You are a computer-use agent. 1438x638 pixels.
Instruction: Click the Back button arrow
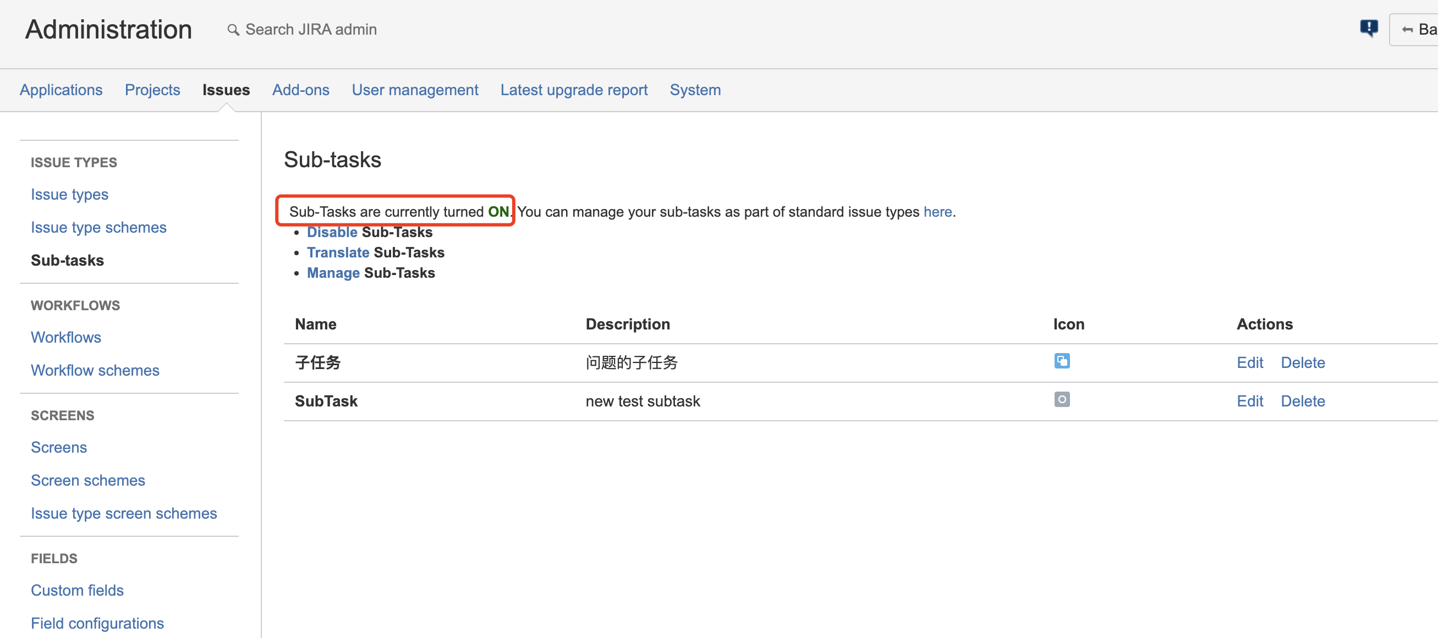point(1407,30)
